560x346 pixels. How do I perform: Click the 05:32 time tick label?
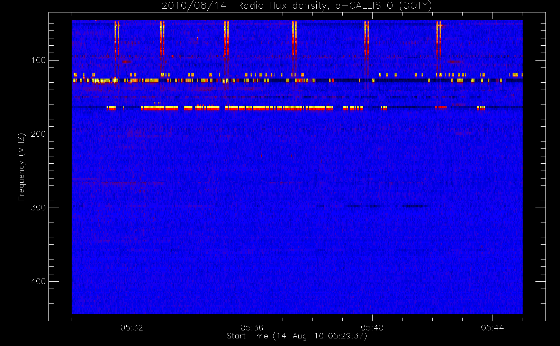132,328
